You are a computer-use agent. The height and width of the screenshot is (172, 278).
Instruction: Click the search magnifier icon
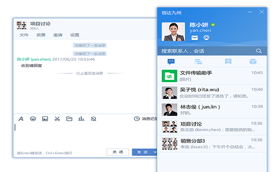click(x=259, y=51)
